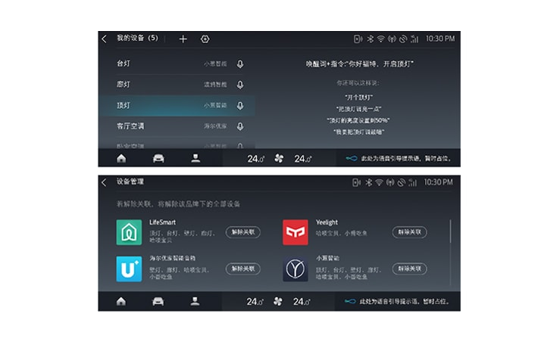The image size is (538, 357).
Task: Unlink Yeelight with its 解除关联 button
Action: tap(410, 232)
